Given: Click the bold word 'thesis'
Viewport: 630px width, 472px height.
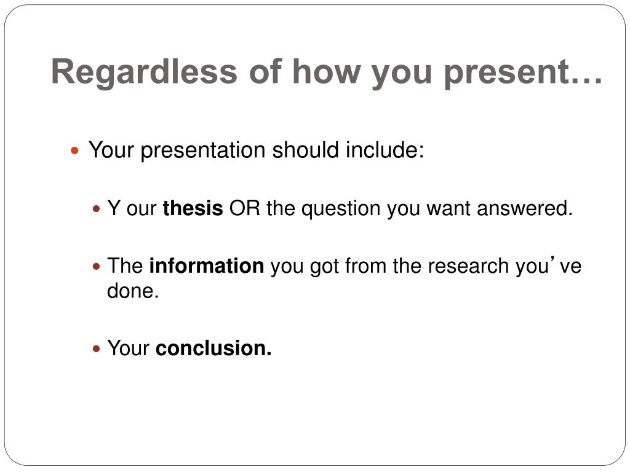Looking at the screenshot, I should coord(193,208).
